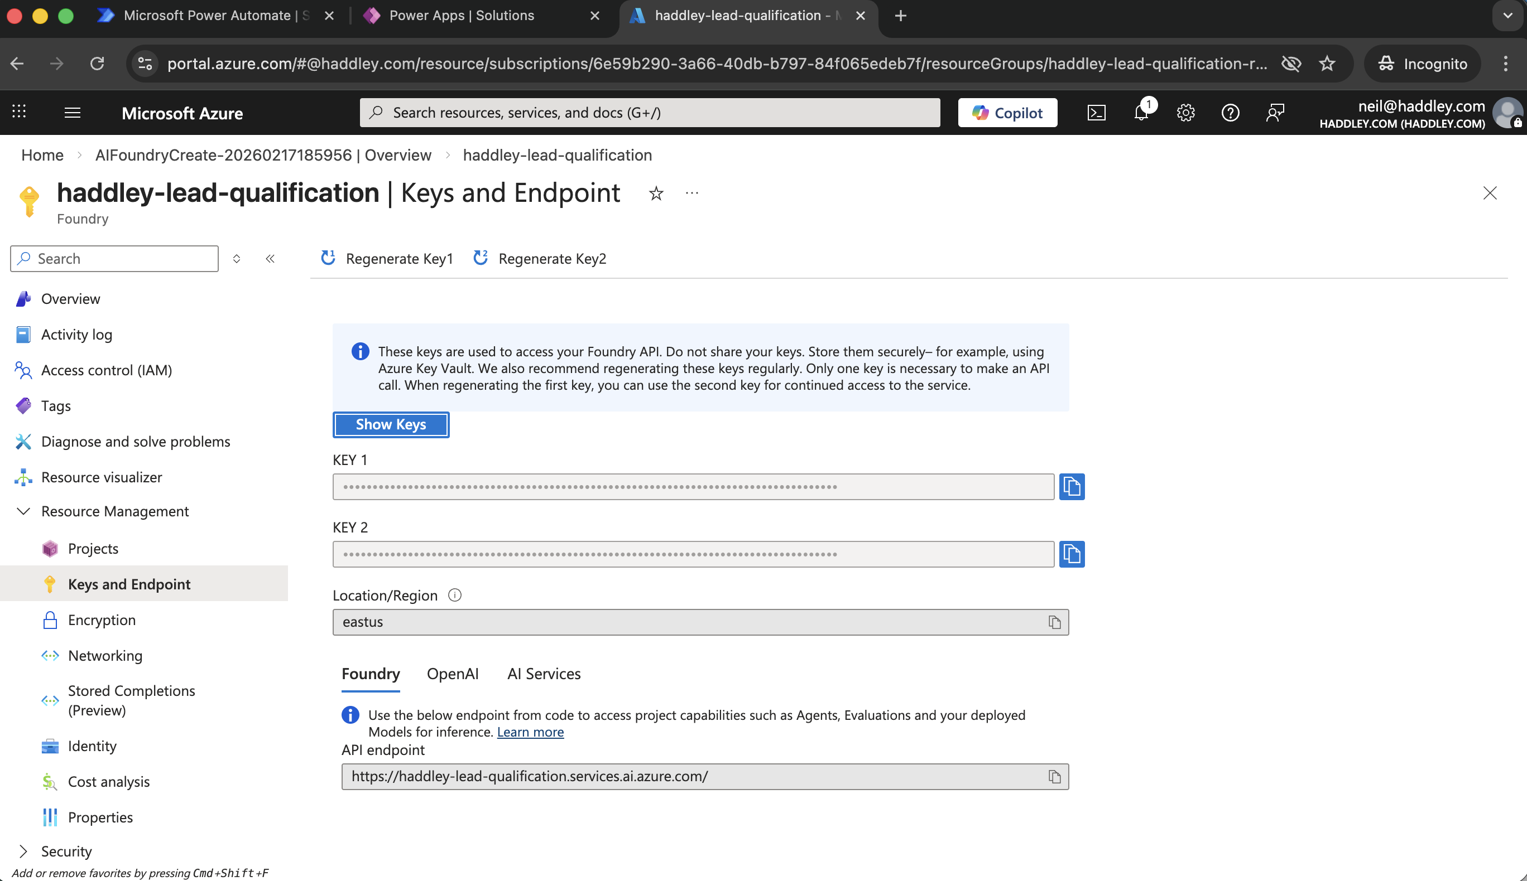Open the help question mark icon
This screenshot has width=1527, height=881.
click(x=1230, y=112)
